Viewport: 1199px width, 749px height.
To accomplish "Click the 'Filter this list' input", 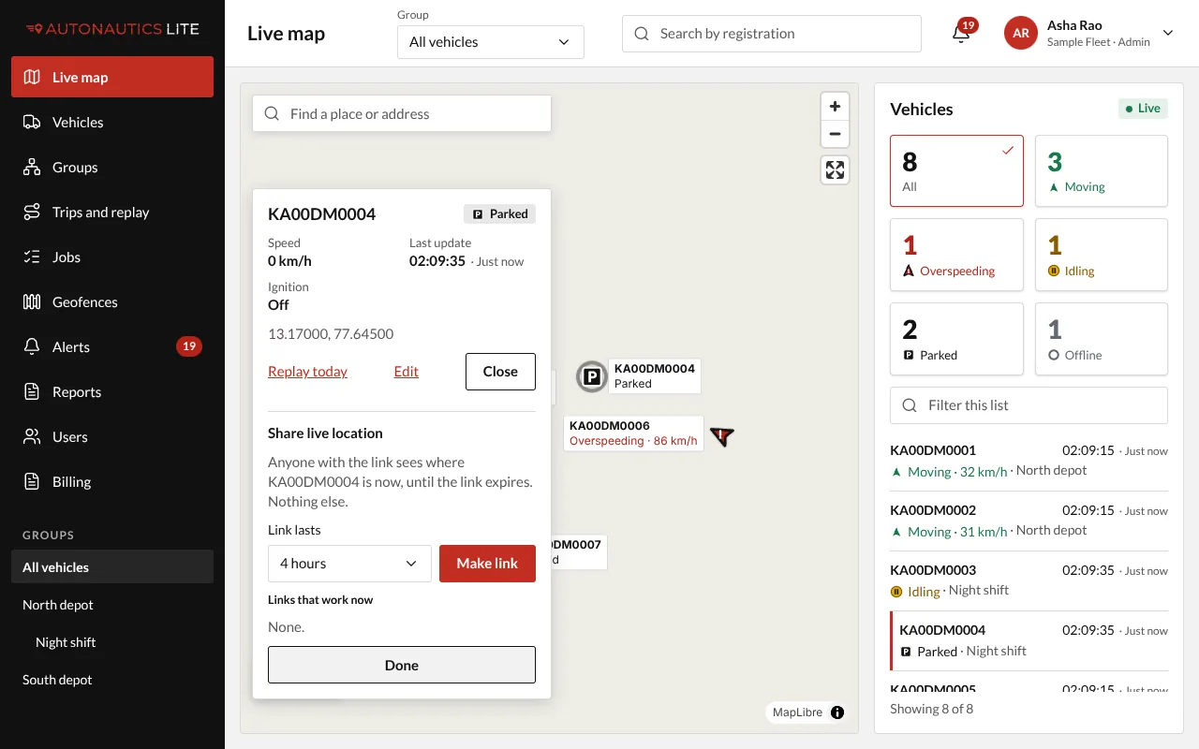I will click(1029, 405).
